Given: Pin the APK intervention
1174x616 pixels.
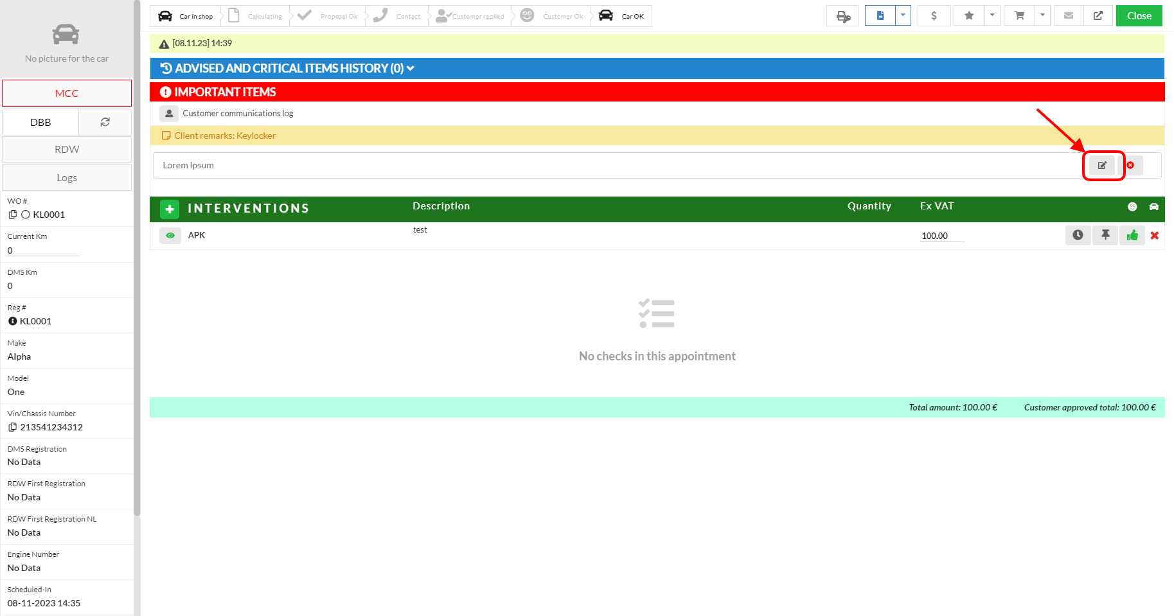Looking at the screenshot, I should click(x=1105, y=236).
